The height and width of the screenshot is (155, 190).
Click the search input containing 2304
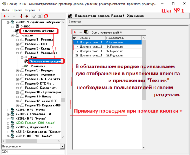pos(33,152)
